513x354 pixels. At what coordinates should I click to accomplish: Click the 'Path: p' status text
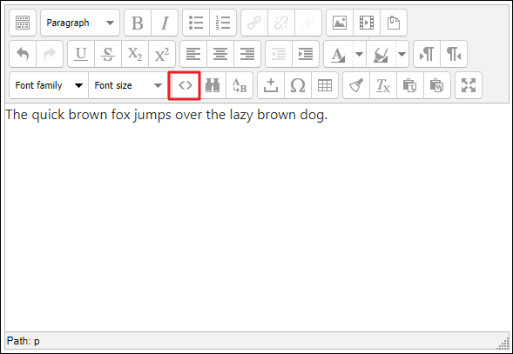24,341
